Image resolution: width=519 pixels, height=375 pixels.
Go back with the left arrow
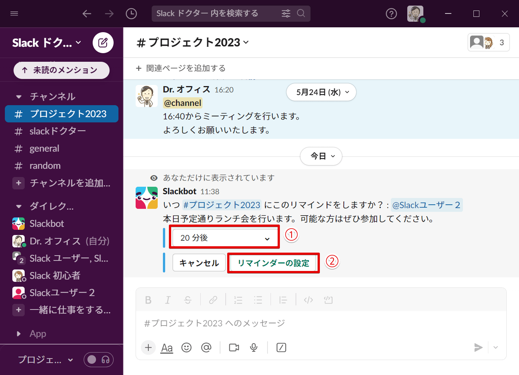pos(87,14)
